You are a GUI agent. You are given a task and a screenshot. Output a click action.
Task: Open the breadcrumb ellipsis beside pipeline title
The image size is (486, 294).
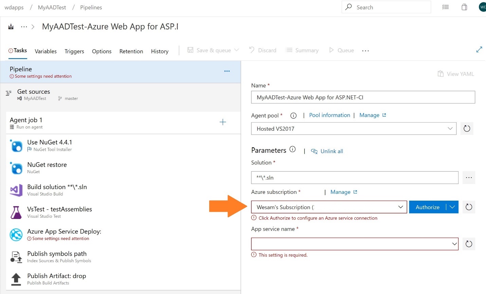[x=24, y=26]
